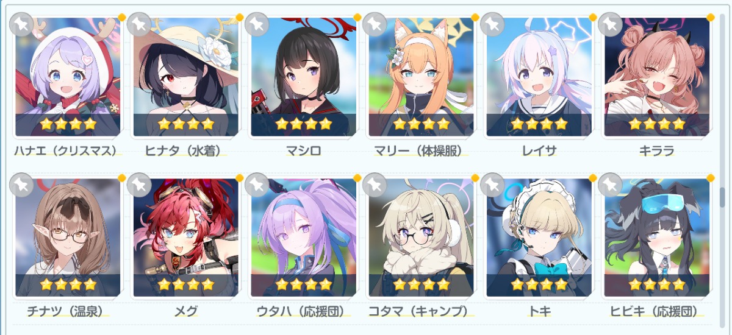Select the トキ maid portrait thumbnail
This screenshot has width=732, height=335.
click(x=539, y=238)
